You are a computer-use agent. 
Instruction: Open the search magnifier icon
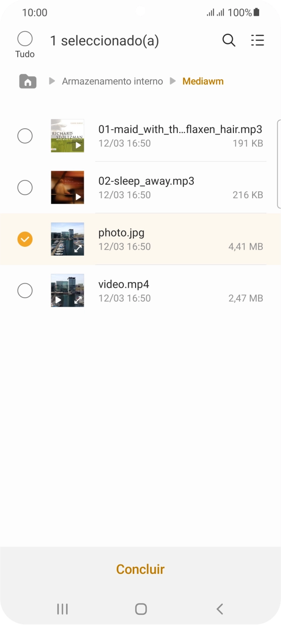pos(229,41)
